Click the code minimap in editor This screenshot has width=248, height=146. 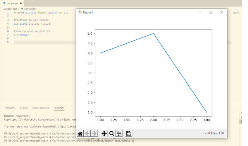coord(237,13)
